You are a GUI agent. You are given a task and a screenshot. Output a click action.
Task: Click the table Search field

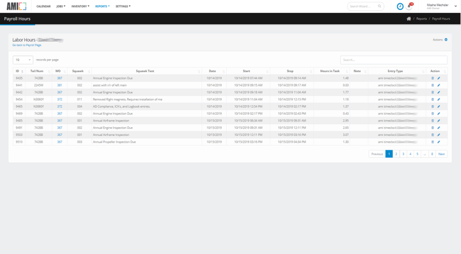click(394, 60)
